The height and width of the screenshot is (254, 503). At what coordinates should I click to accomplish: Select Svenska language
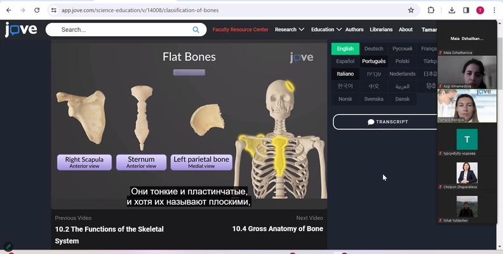373,99
